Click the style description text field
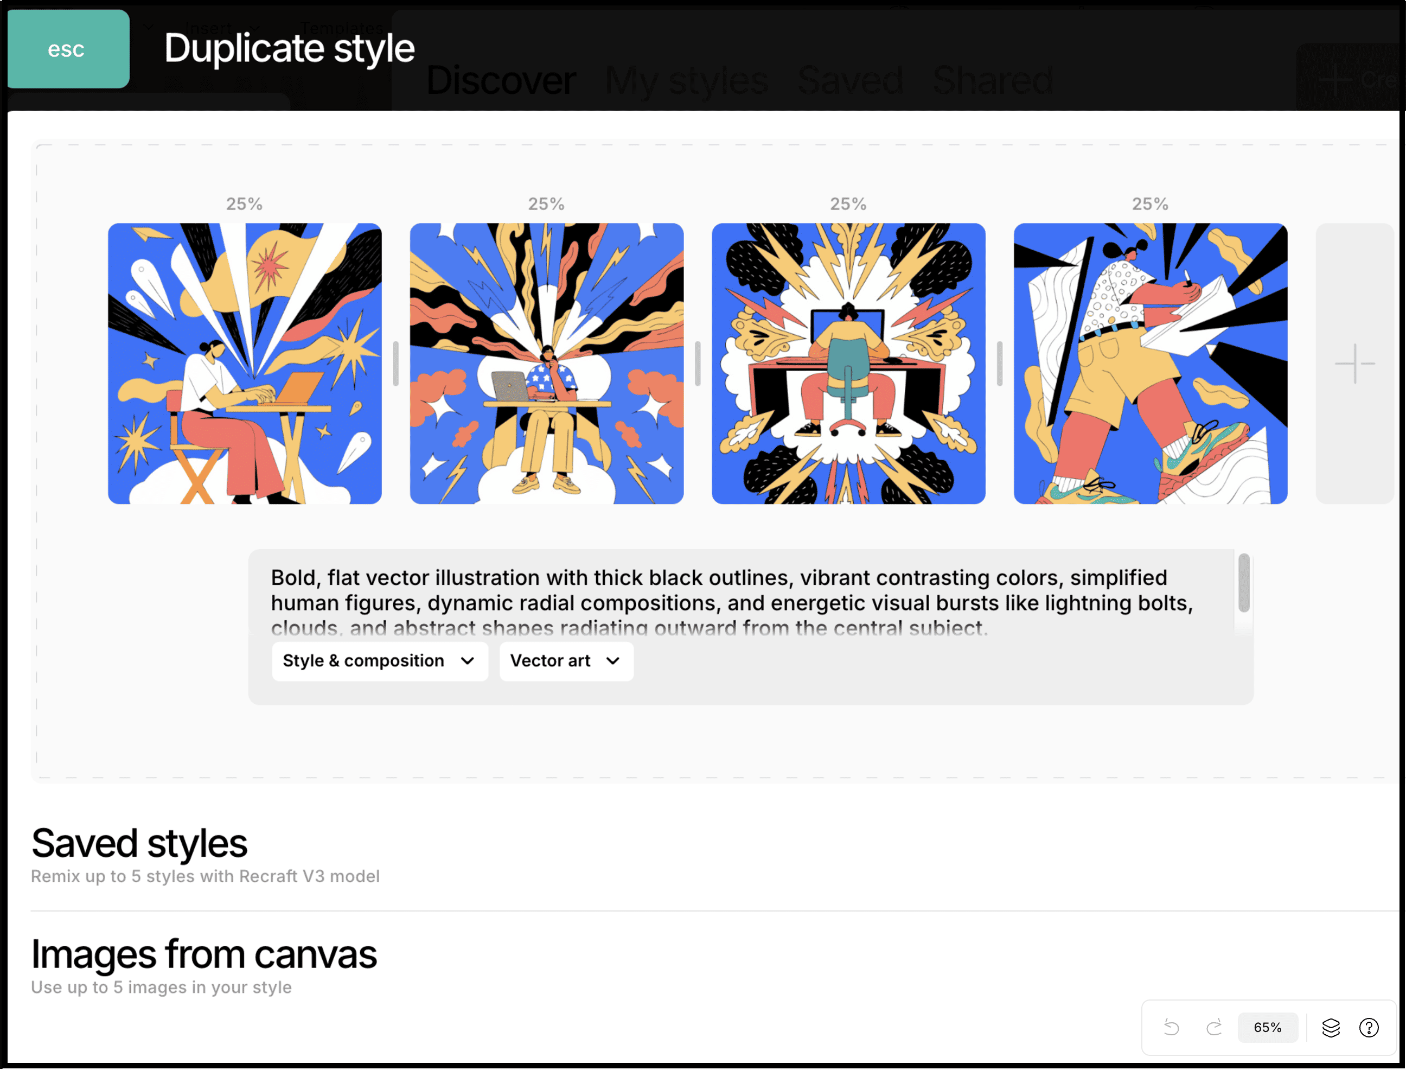The width and height of the screenshot is (1406, 1070). (x=732, y=602)
